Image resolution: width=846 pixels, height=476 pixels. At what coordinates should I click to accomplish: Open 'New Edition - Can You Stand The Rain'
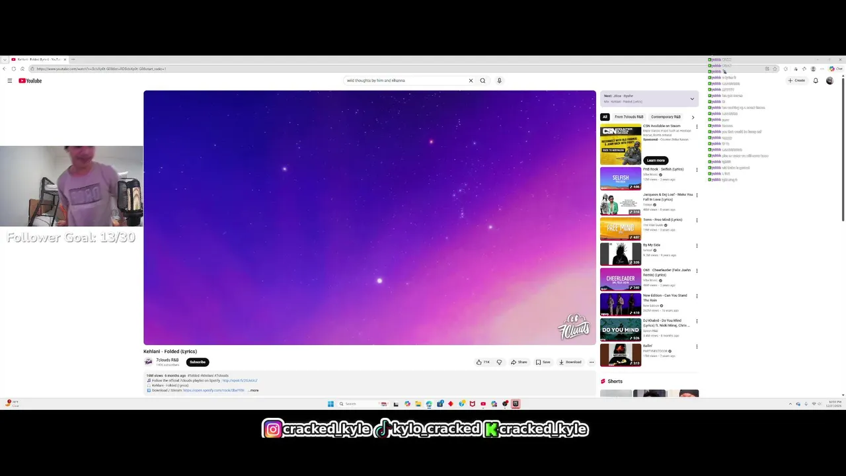coord(665,297)
